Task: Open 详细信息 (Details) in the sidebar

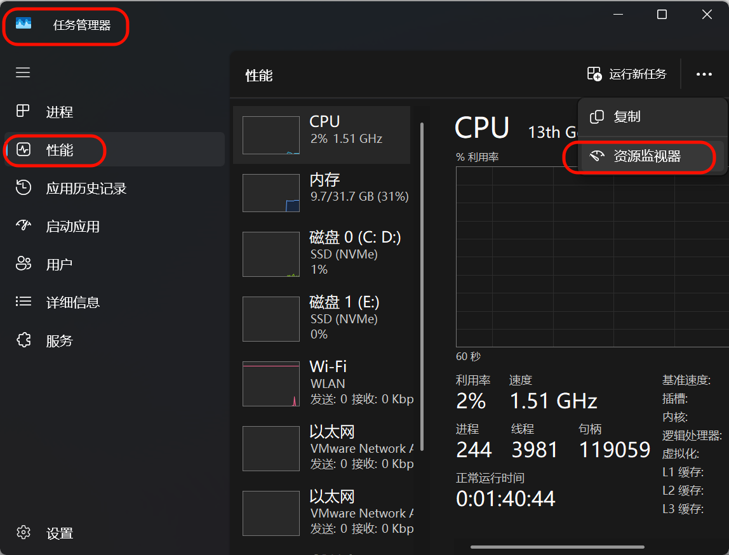Action: (x=72, y=302)
